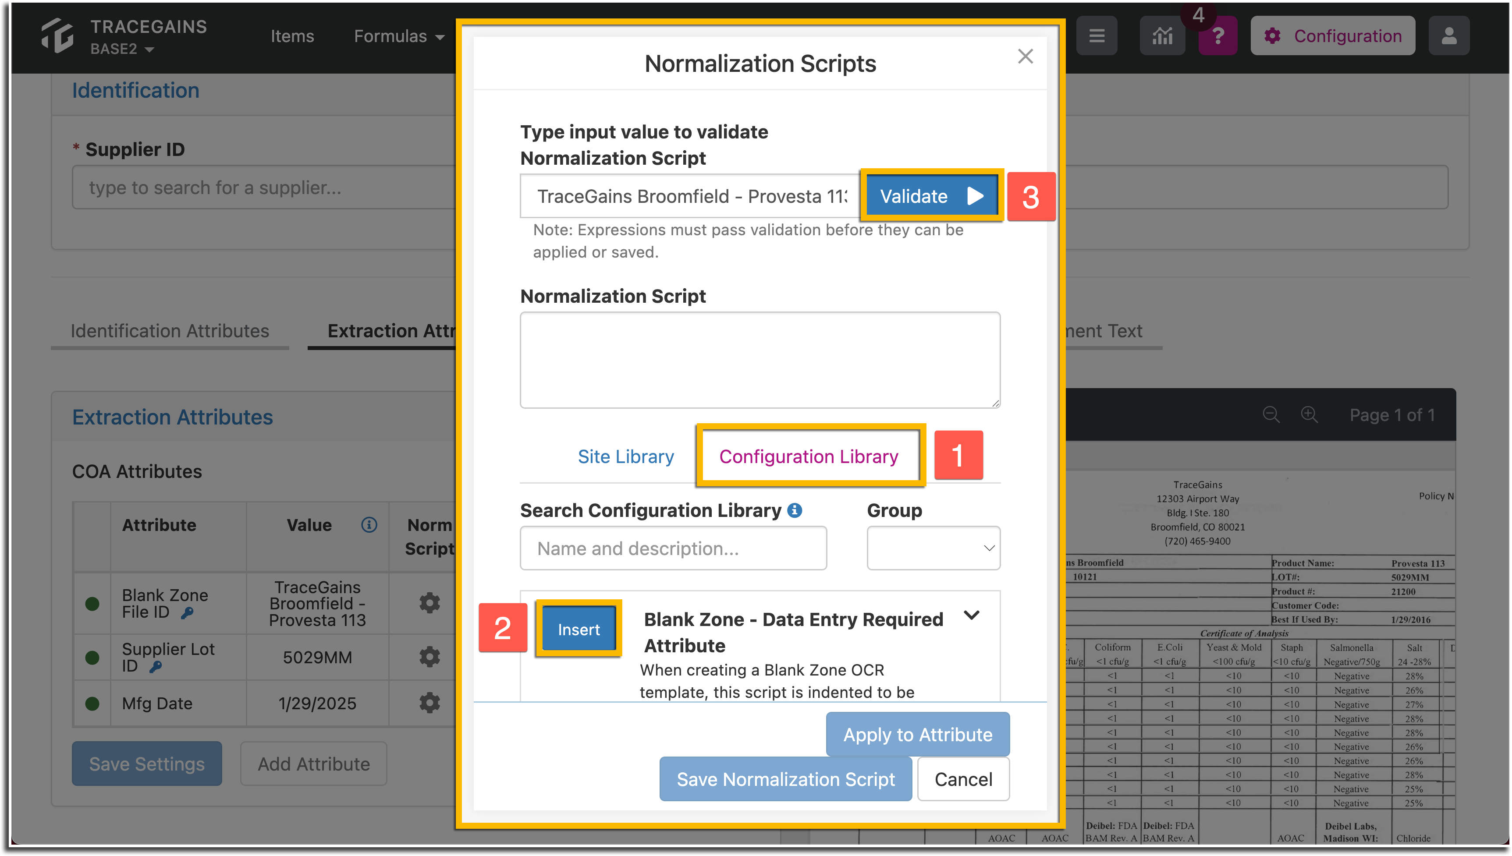Select Items in the top navigation
The width and height of the screenshot is (1512, 856).
[292, 36]
